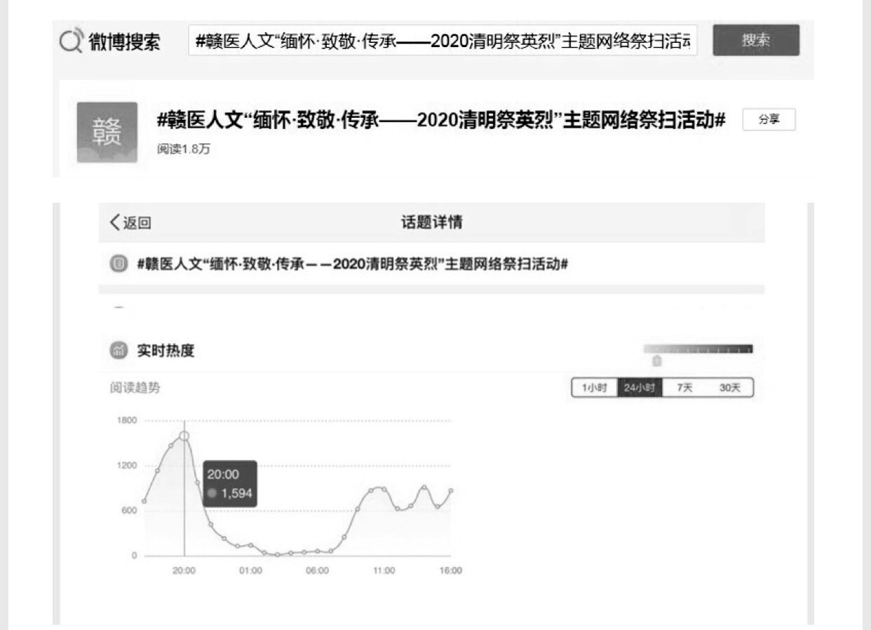Click the round icon before the topic hashtag

(119, 264)
